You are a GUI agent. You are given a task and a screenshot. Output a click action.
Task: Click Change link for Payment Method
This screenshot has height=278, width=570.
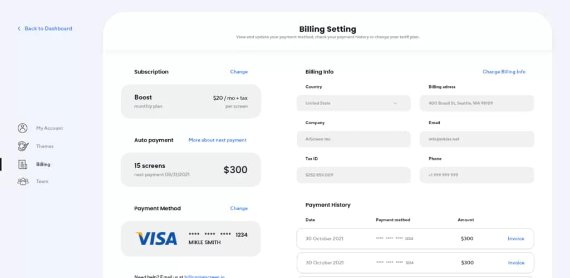239,208
